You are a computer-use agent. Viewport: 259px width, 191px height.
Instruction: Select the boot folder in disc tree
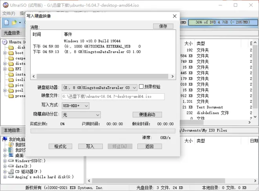[x=16, y=53]
